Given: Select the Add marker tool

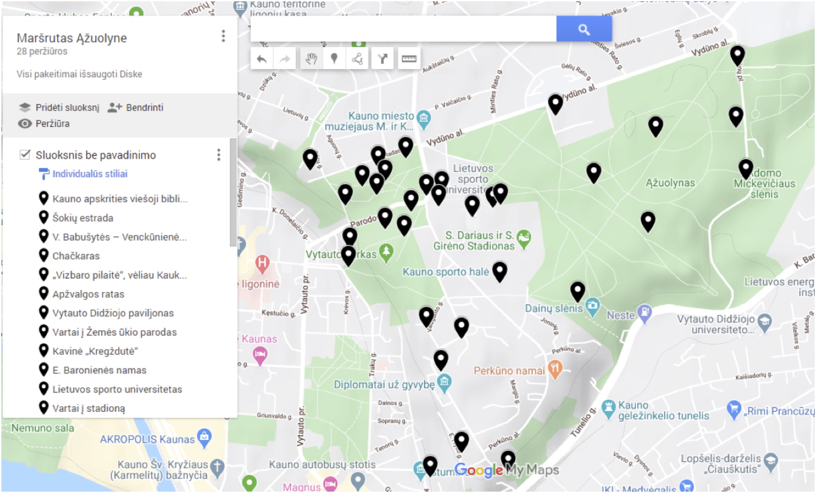Looking at the screenshot, I should click(x=334, y=59).
